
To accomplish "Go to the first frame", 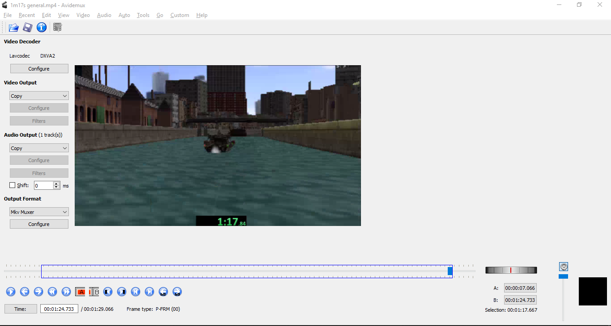I will 136,292.
